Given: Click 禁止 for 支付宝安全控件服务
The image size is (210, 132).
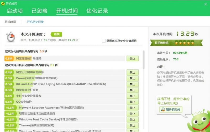Looking at the screenshot, I should pos(133,96).
